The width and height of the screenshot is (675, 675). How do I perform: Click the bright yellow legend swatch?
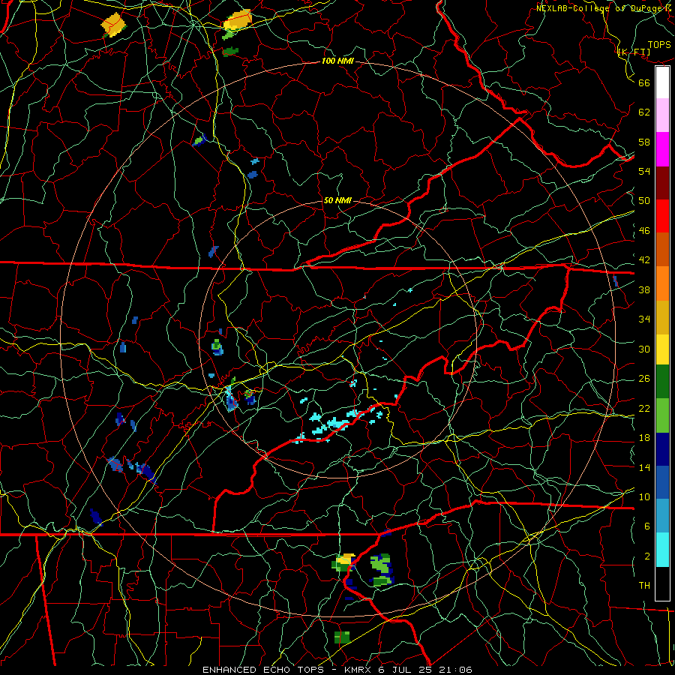(x=662, y=349)
